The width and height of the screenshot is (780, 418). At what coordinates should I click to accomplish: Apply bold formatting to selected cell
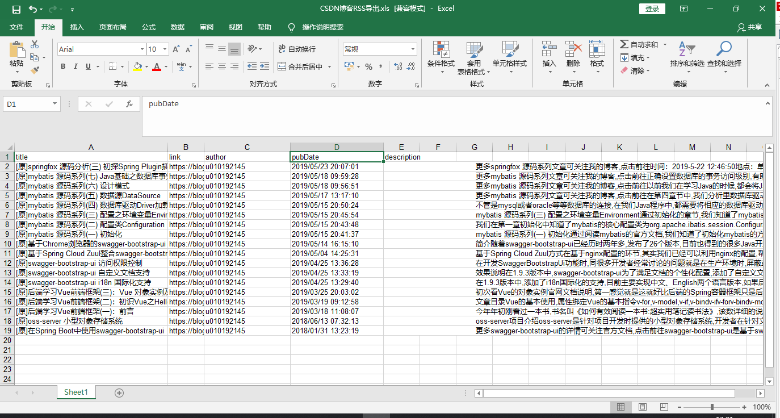pyautogui.click(x=63, y=66)
